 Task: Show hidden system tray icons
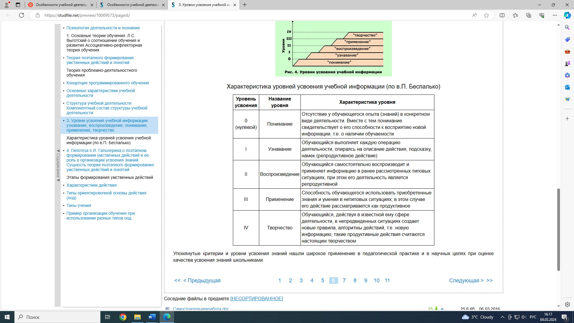coord(502,317)
